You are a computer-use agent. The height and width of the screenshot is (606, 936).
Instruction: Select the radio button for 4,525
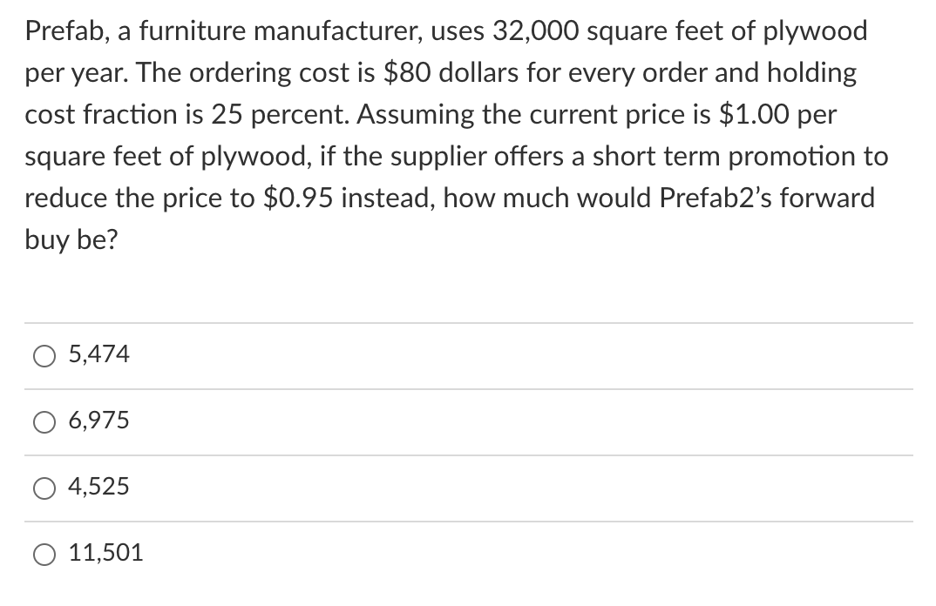[x=44, y=488]
